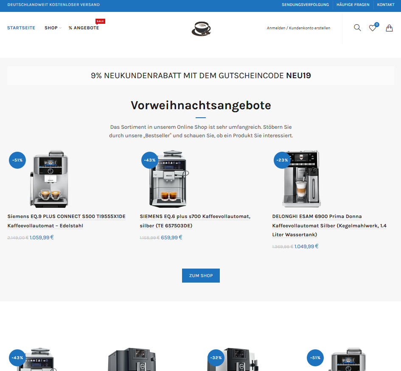This screenshot has width=401, height=371.
Task: Click the struck-through 1.369,99 € price
Action: tap(283, 247)
